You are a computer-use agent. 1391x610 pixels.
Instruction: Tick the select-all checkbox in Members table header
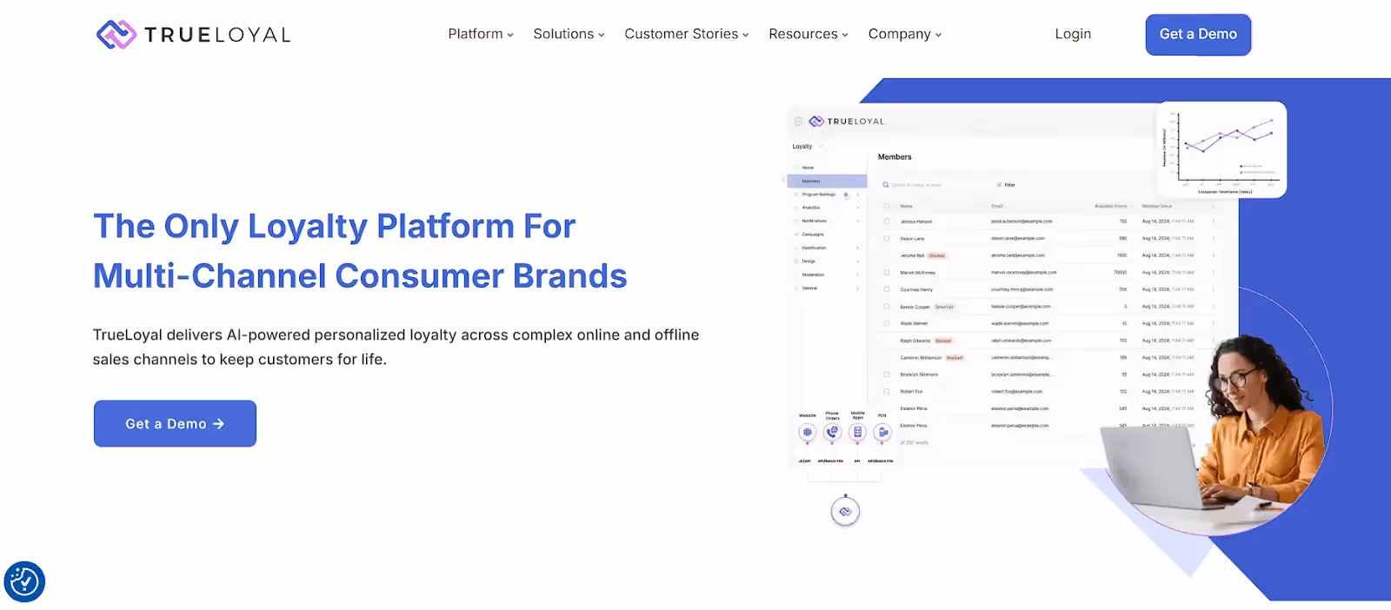pyautogui.click(x=887, y=206)
